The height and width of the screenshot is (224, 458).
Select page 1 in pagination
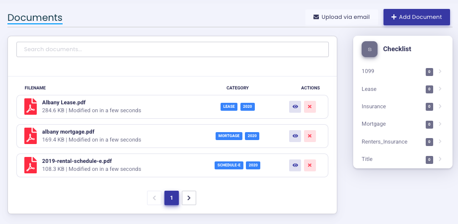[x=171, y=198]
